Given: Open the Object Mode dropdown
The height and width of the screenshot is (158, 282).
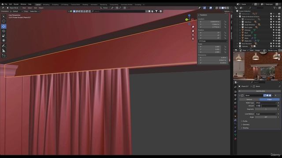Looking at the screenshot, I should [x=14, y=8].
